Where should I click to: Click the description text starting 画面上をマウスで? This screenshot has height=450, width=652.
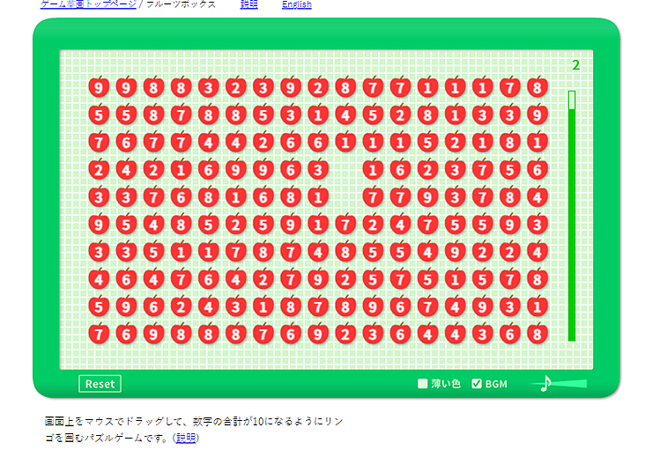194,429
